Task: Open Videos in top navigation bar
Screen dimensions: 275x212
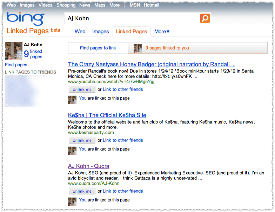Action: (46, 5)
